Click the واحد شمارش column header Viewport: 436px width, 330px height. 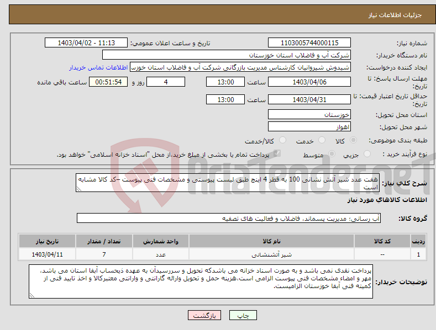click(161, 241)
